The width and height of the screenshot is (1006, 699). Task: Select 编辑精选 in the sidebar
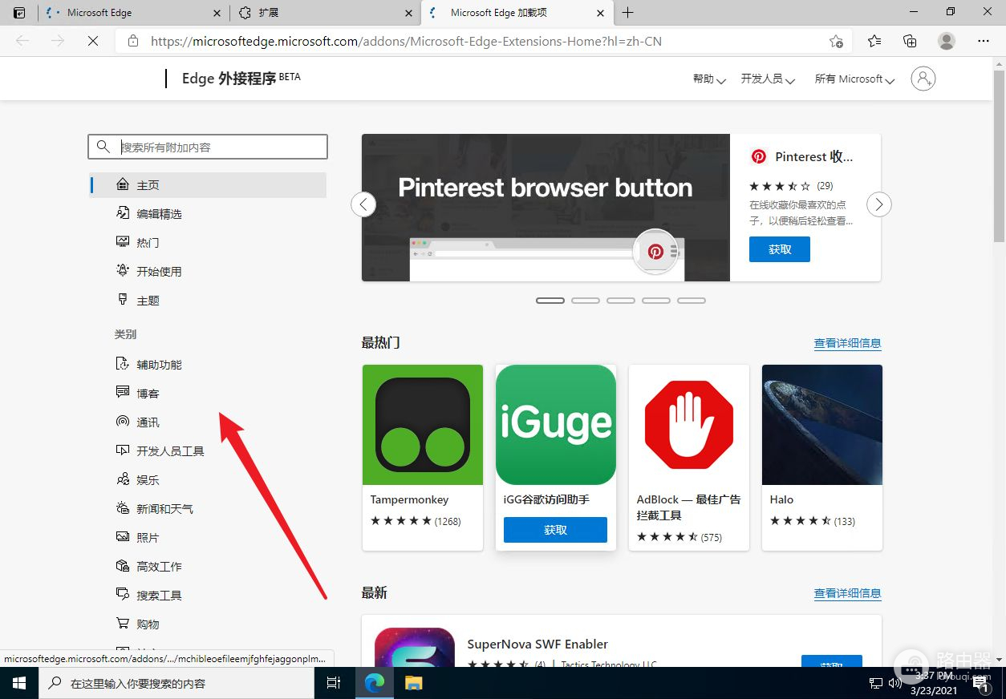tap(159, 214)
